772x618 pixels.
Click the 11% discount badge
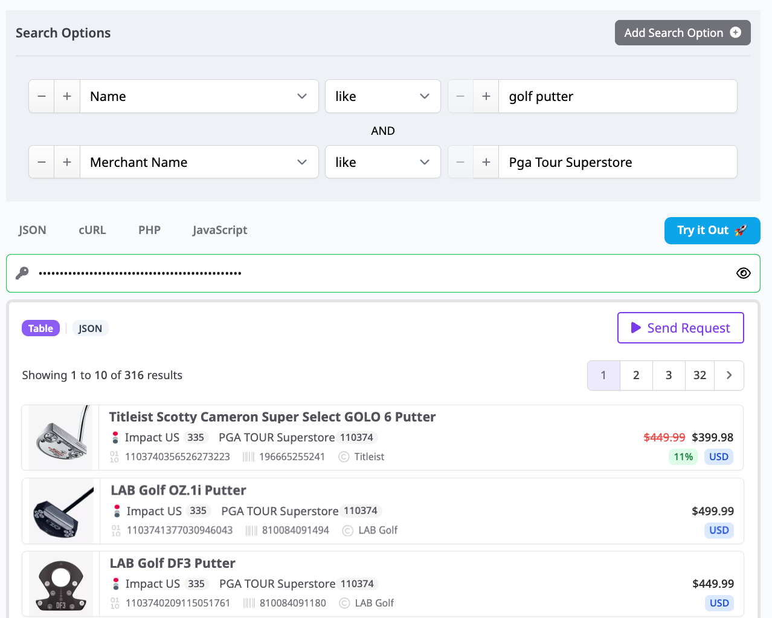[x=683, y=457]
